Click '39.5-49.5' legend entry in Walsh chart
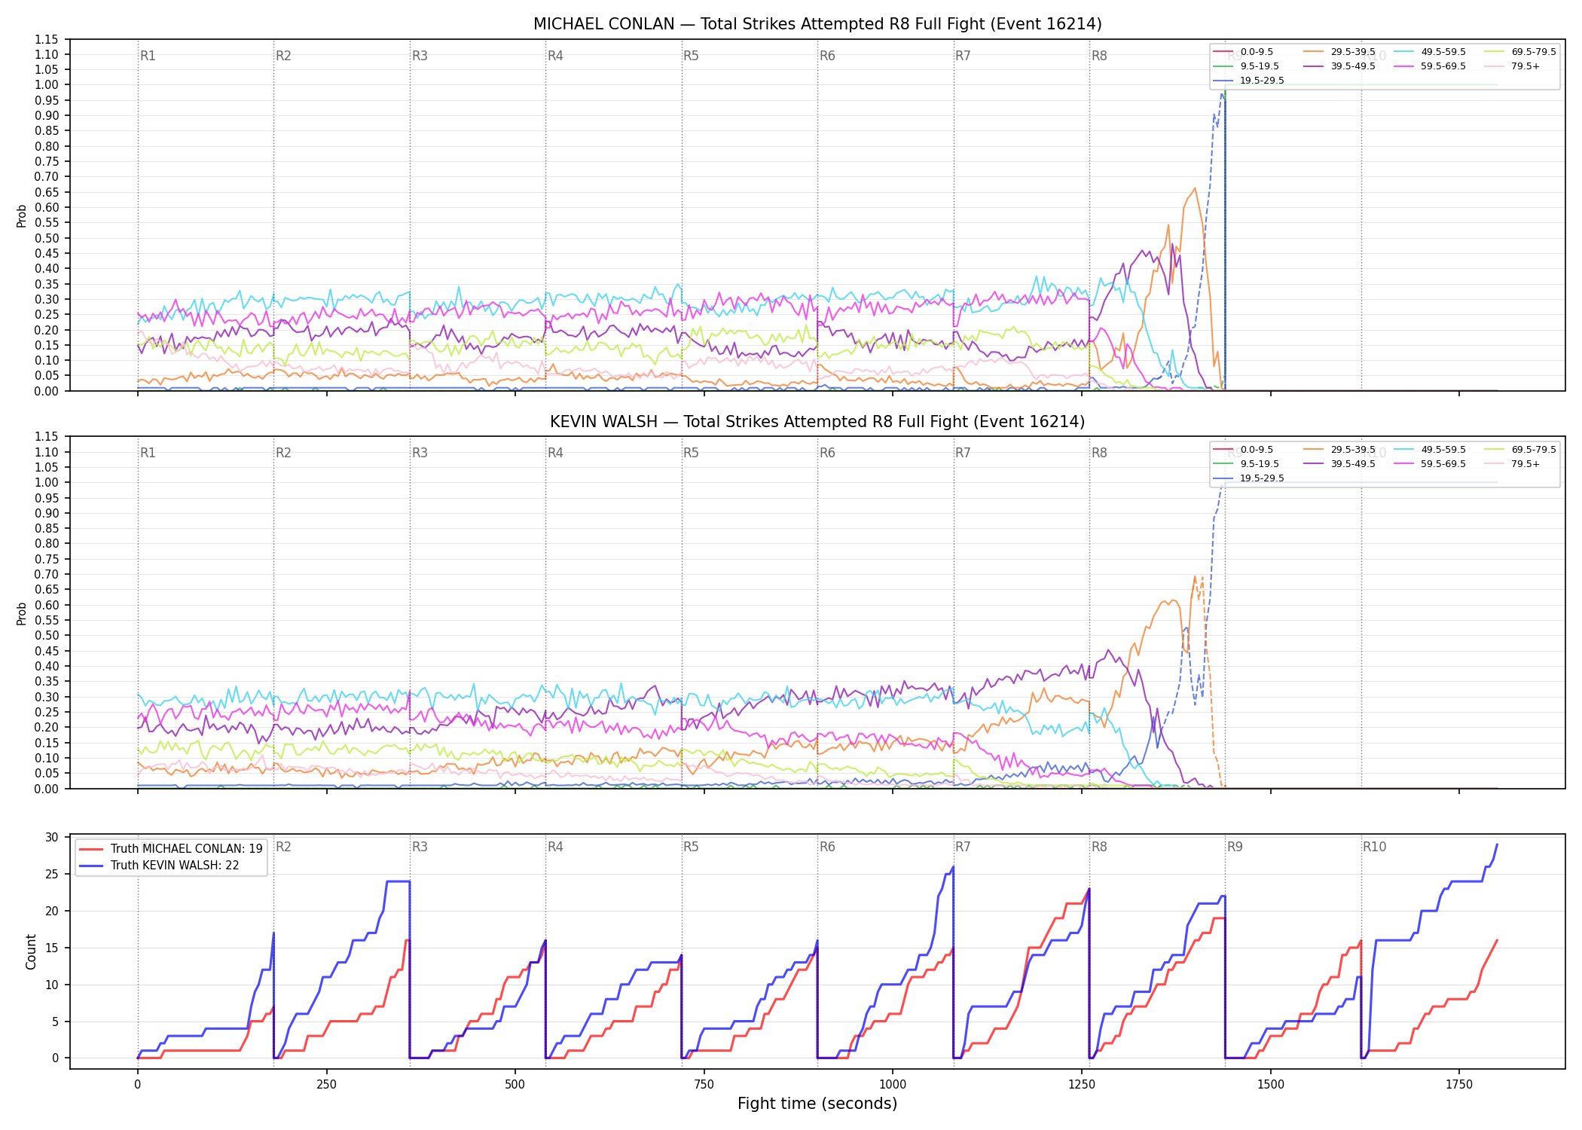The image size is (1582, 1130). 1339,464
